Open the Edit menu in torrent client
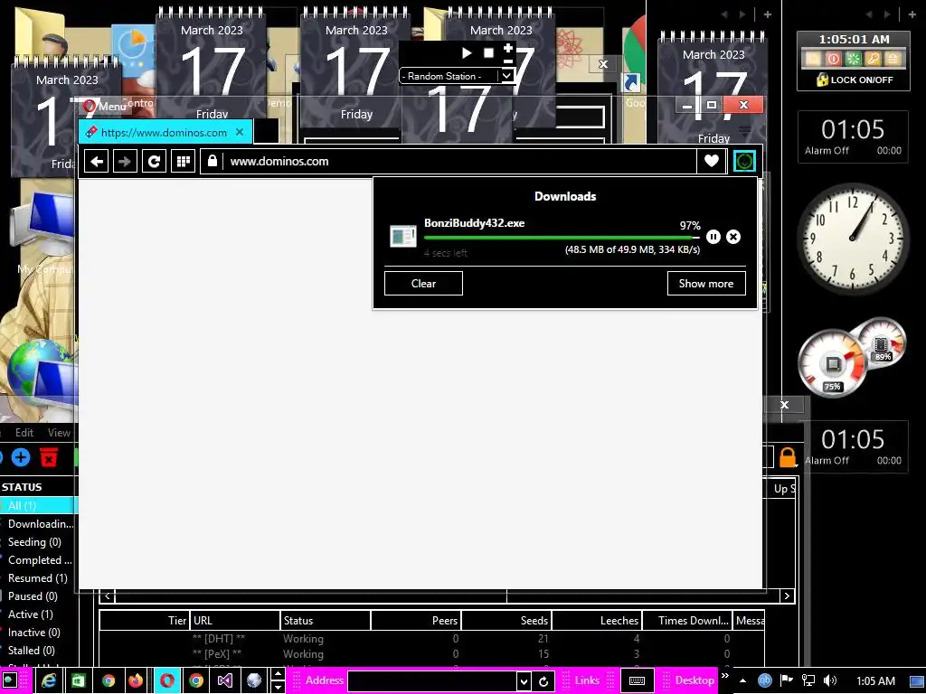This screenshot has height=694, width=926. pyautogui.click(x=24, y=433)
